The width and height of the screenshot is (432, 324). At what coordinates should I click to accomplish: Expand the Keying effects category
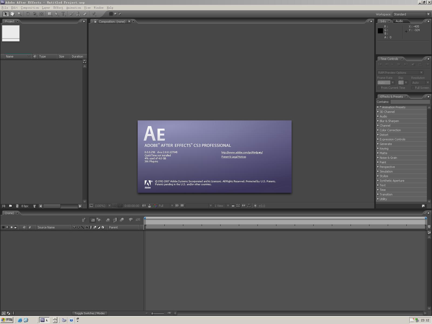pos(378,148)
